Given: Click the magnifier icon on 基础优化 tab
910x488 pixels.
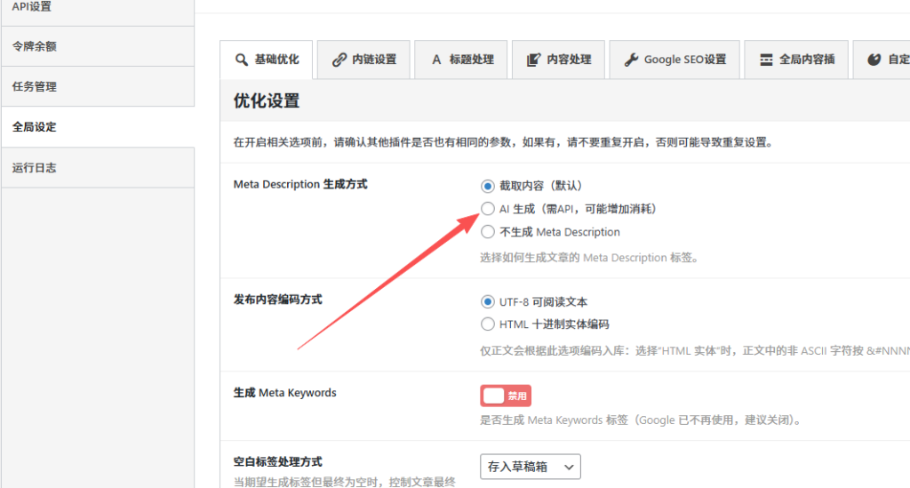Looking at the screenshot, I should [241, 60].
